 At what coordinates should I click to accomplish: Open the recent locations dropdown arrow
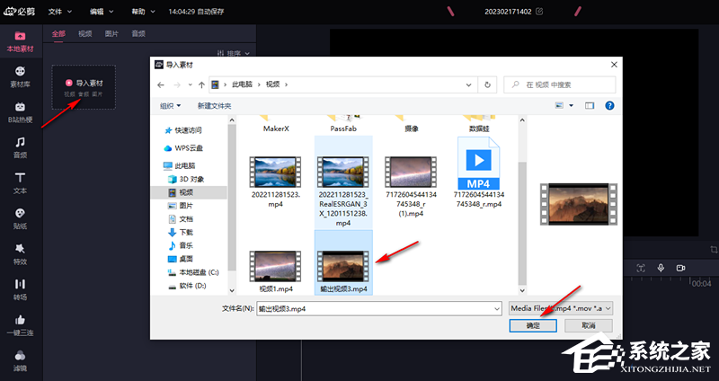click(190, 84)
